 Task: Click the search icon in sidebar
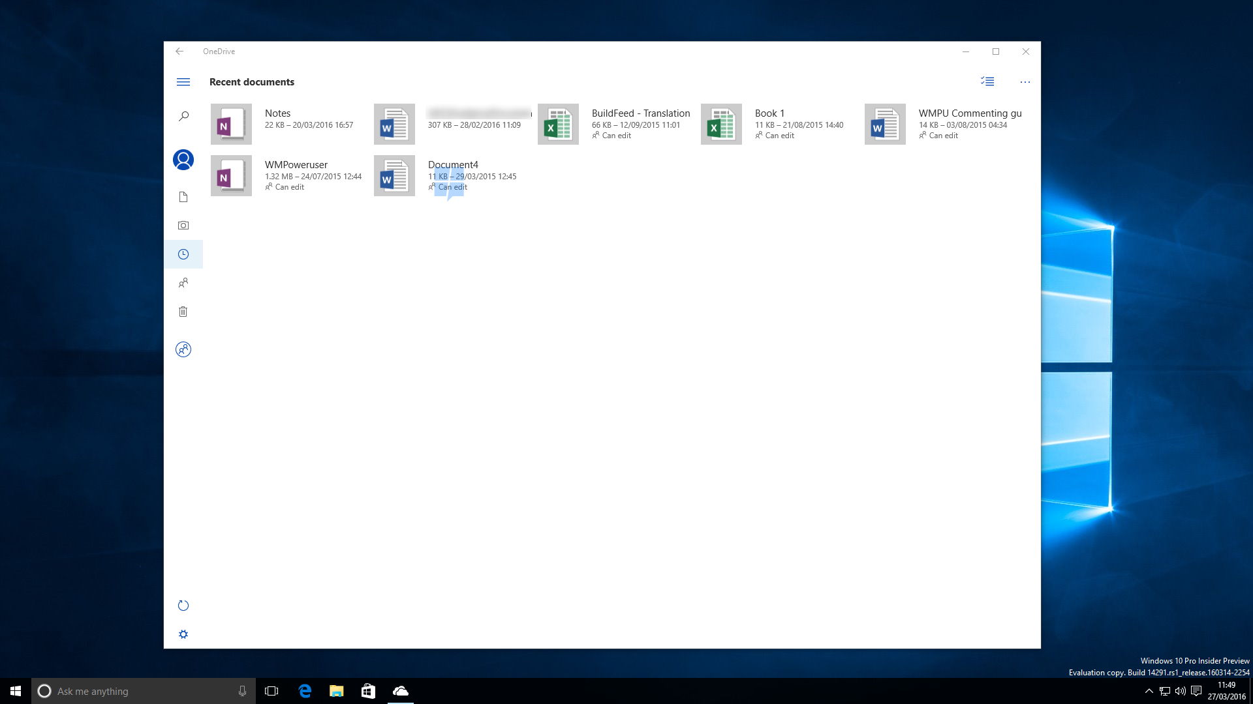[x=183, y=116]
